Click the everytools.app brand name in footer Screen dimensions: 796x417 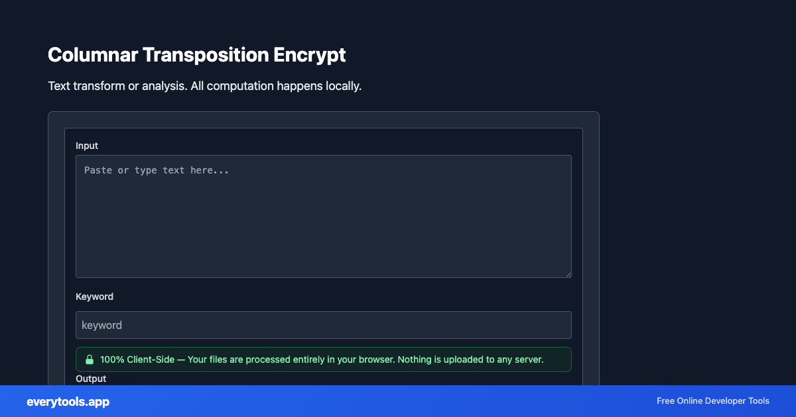click(x=68, y=402)
